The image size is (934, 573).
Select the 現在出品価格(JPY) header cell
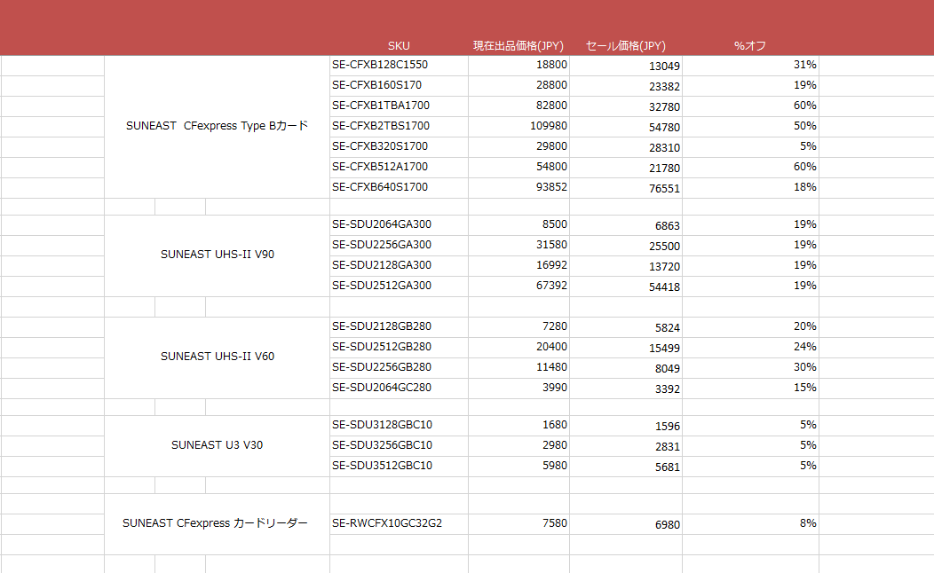(518, 46)
